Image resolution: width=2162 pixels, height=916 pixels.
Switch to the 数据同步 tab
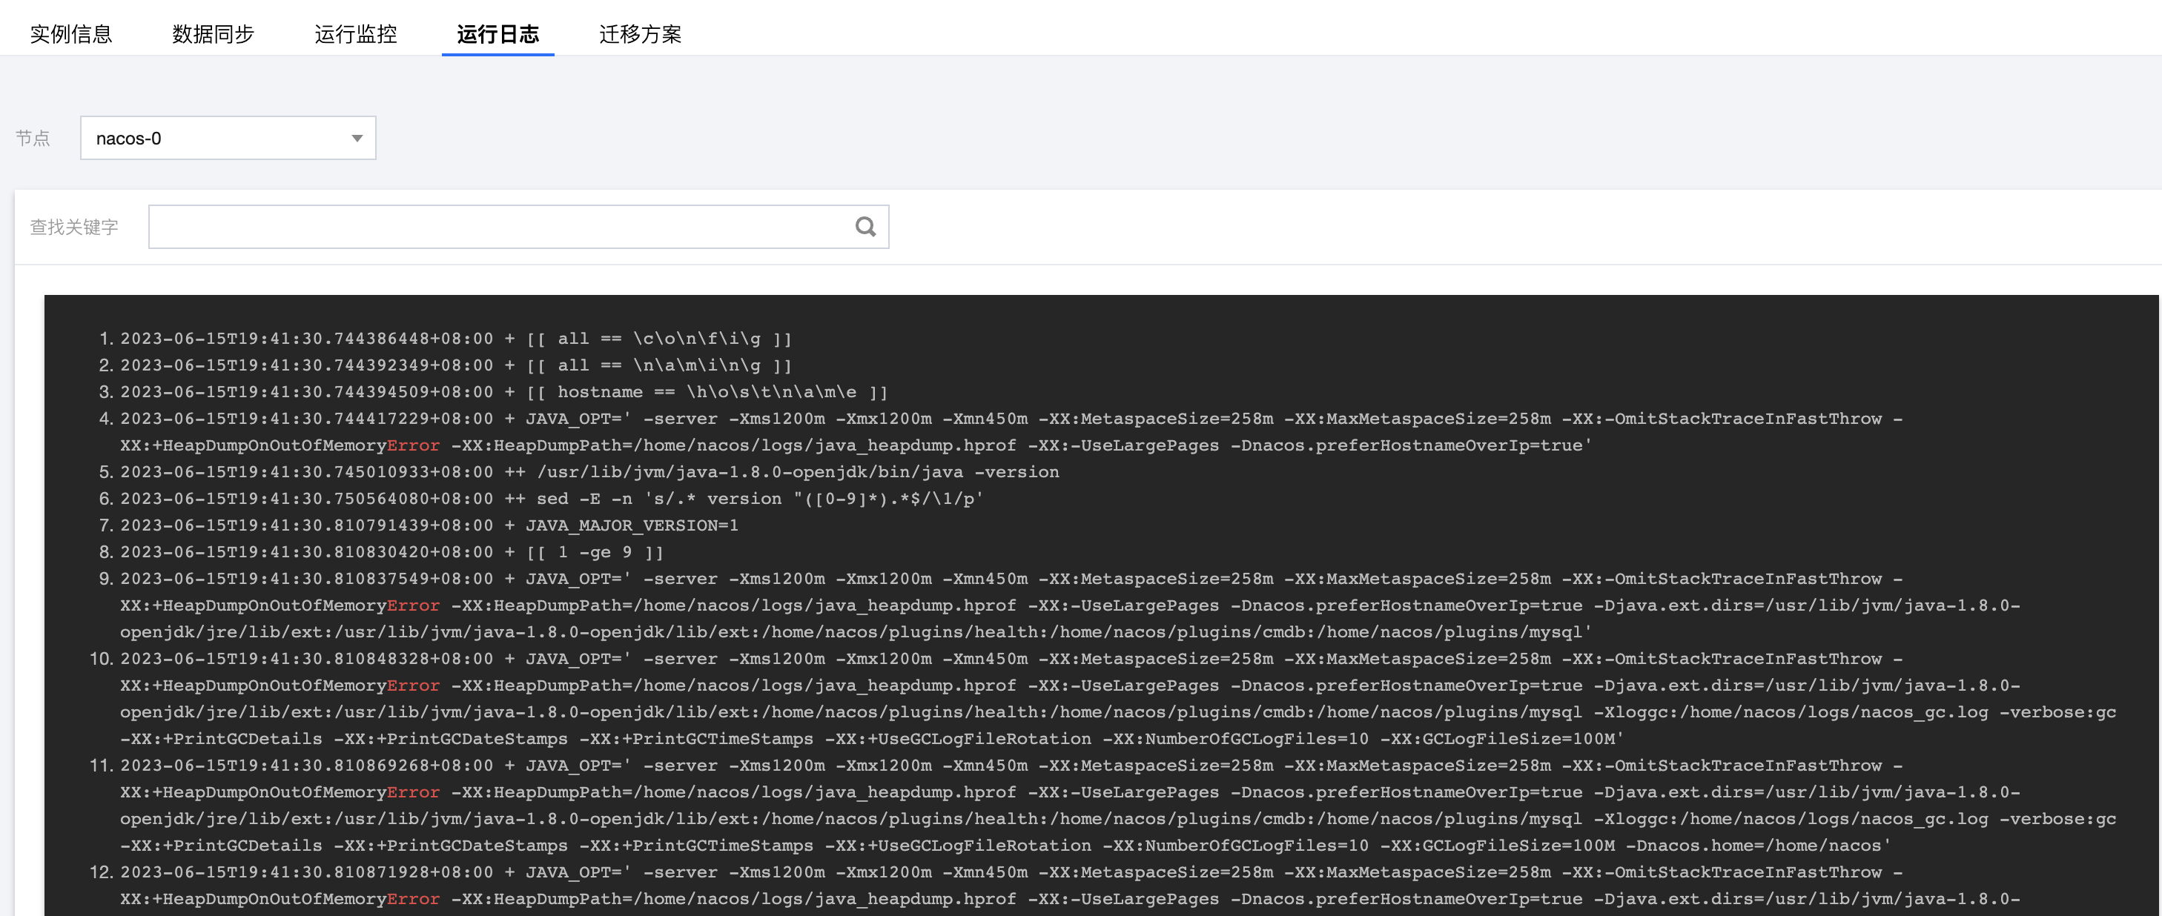(x=214, y=34)
